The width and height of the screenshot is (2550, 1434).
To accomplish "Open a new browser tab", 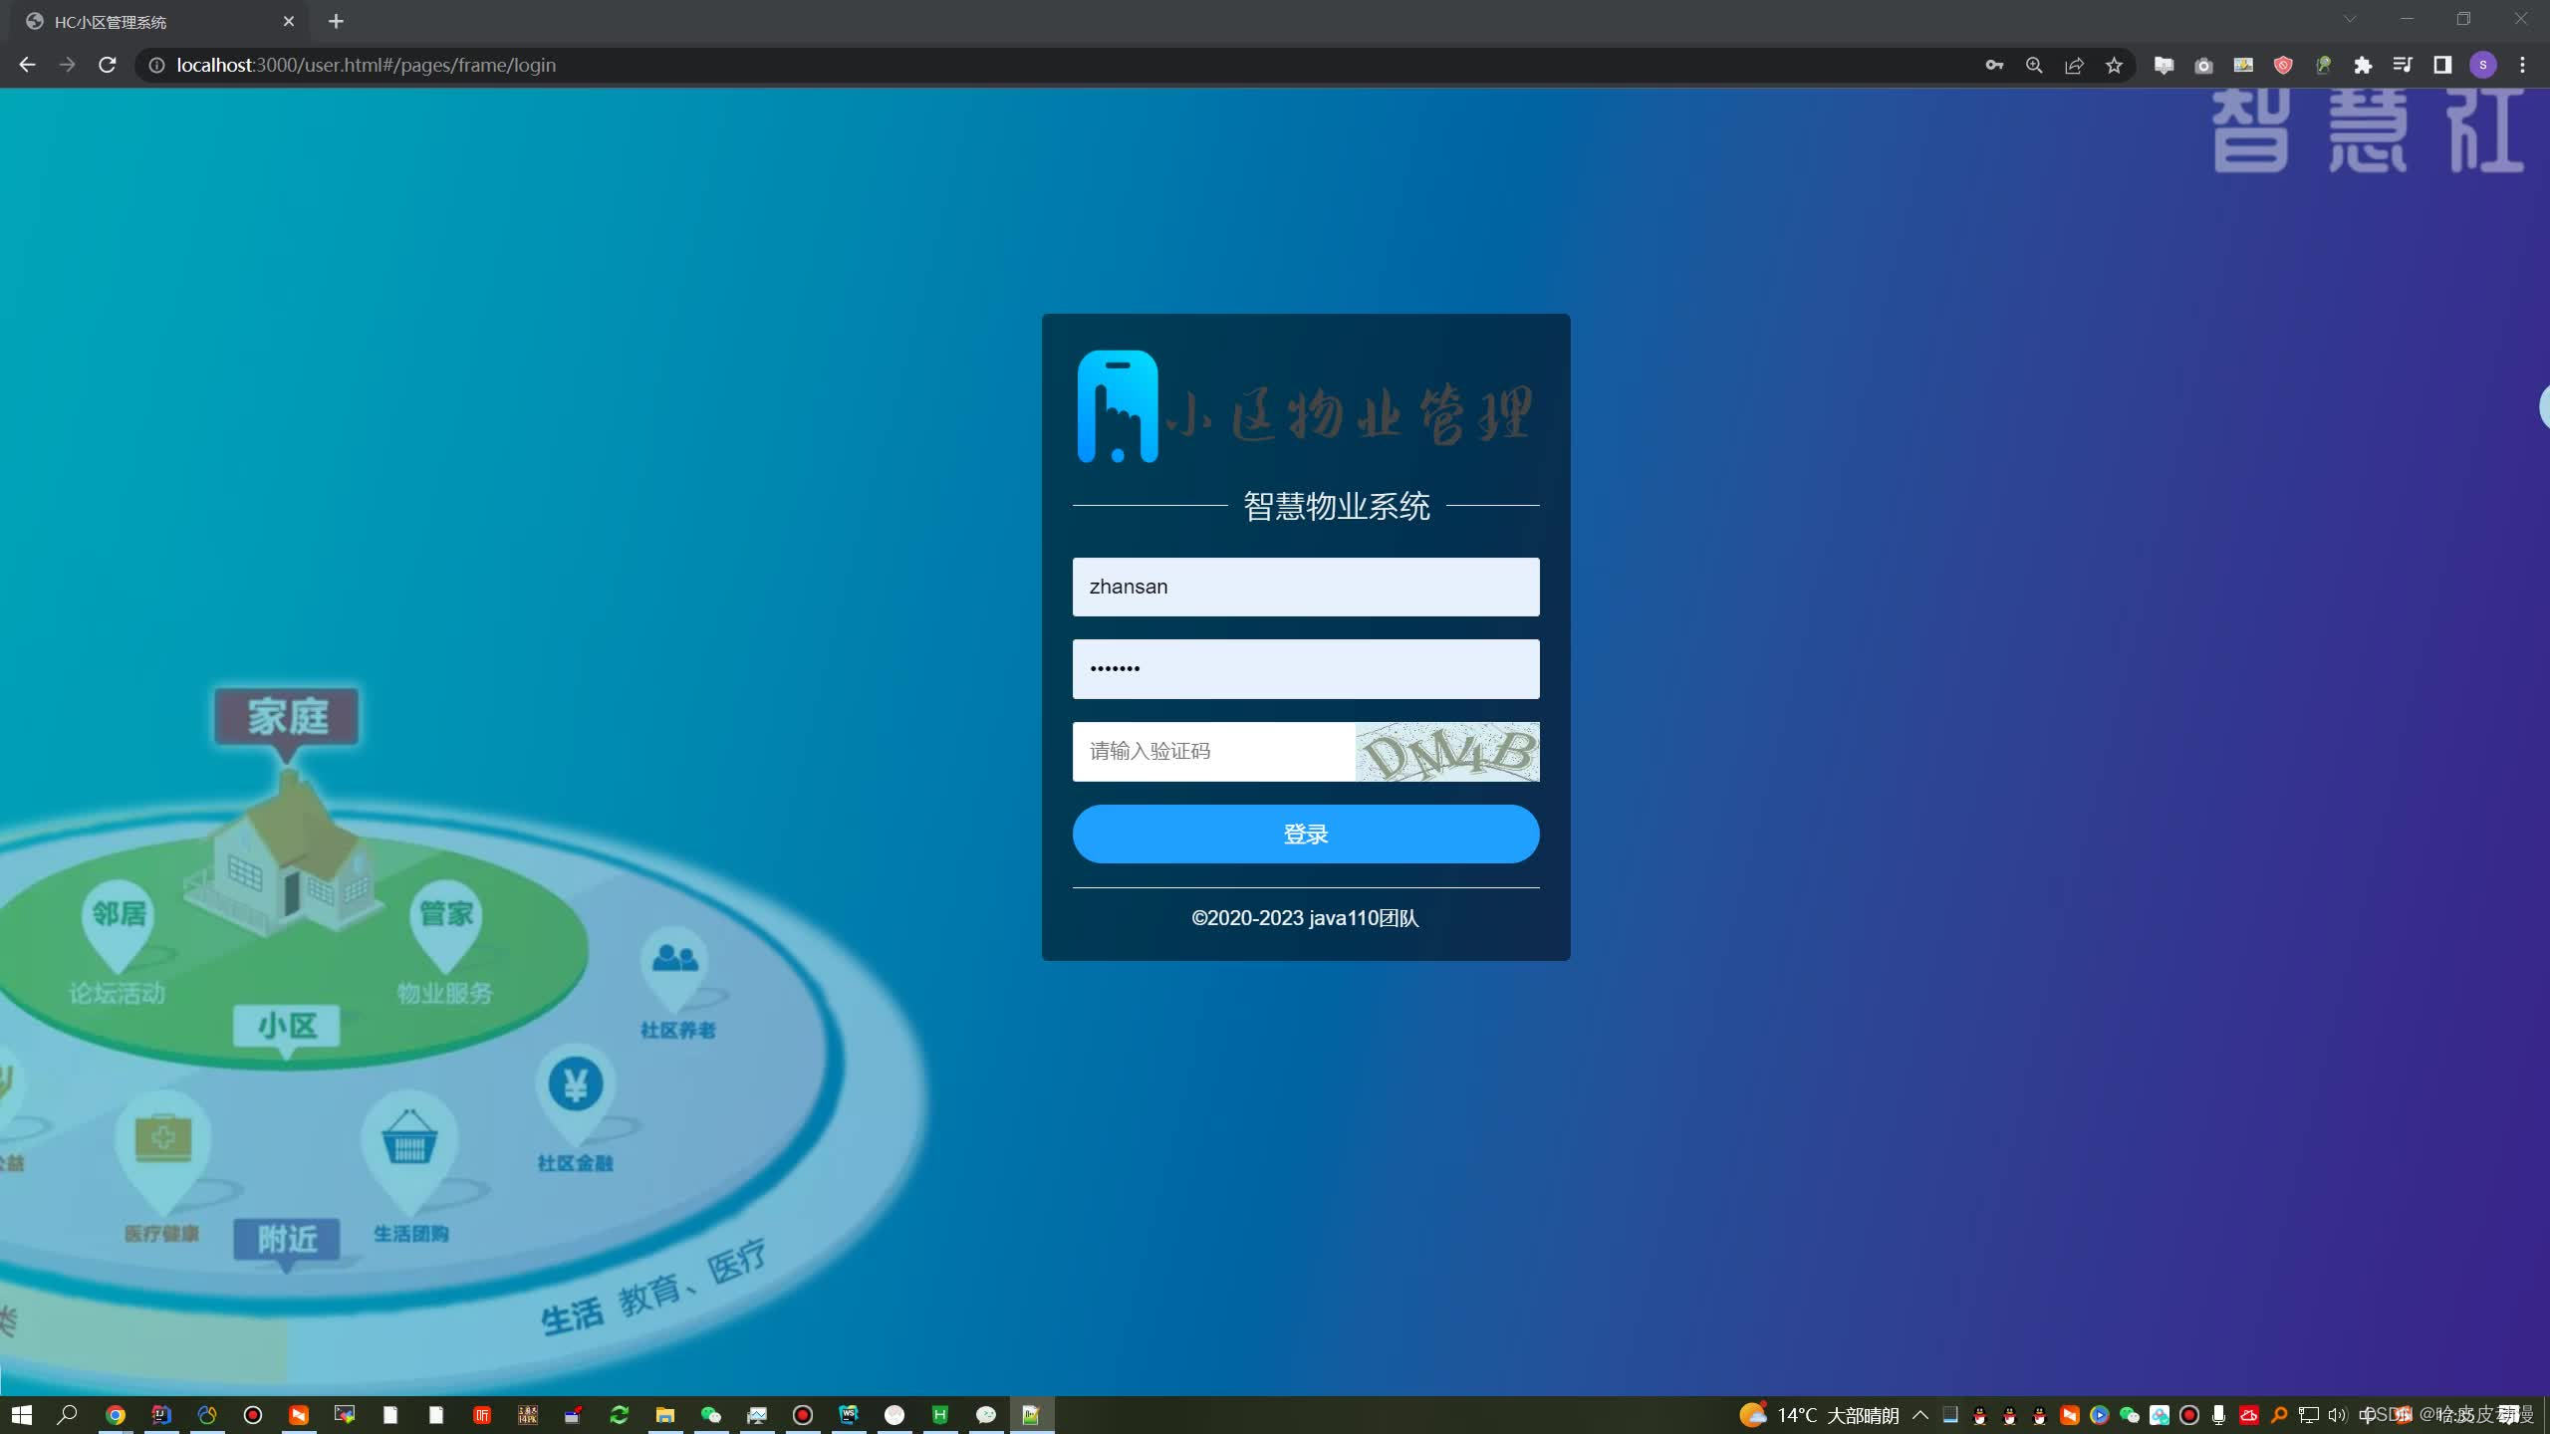I will pos(336,22).
